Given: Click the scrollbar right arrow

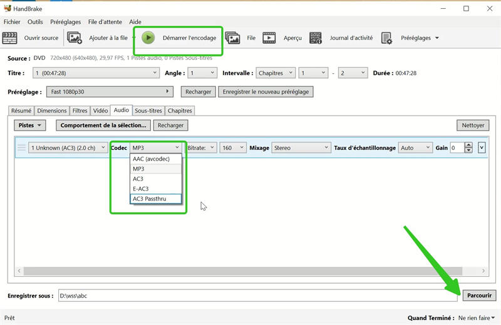Looking at the screenshot, I should [x=483, y=271].
